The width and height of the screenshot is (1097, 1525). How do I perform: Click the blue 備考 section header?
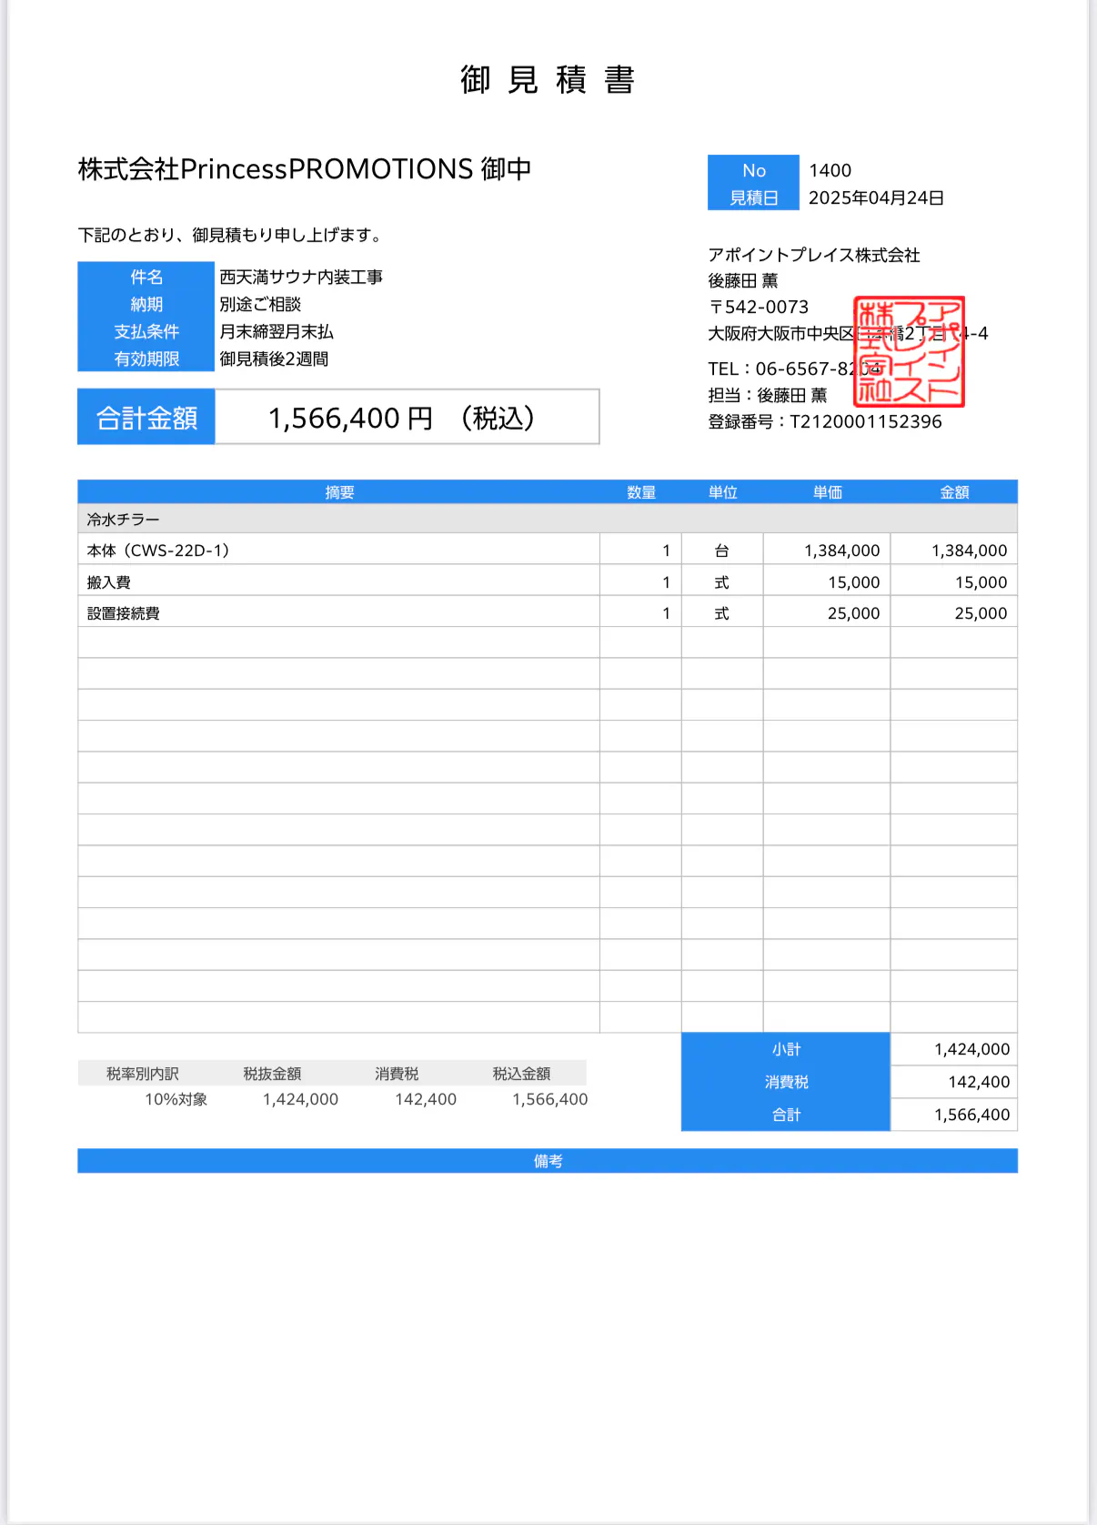(548, 1161)
